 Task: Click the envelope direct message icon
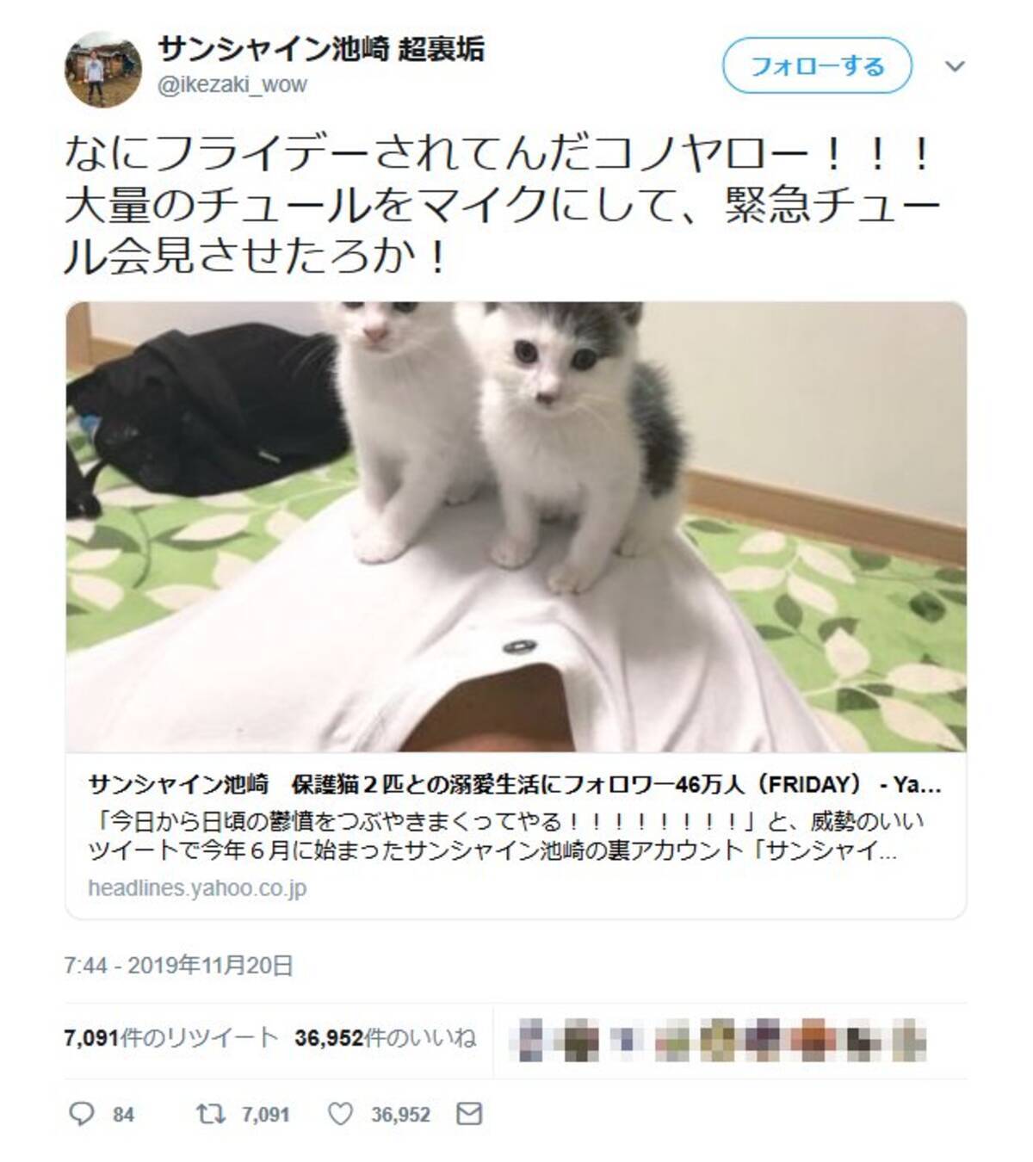click(x=469, y=1115)
